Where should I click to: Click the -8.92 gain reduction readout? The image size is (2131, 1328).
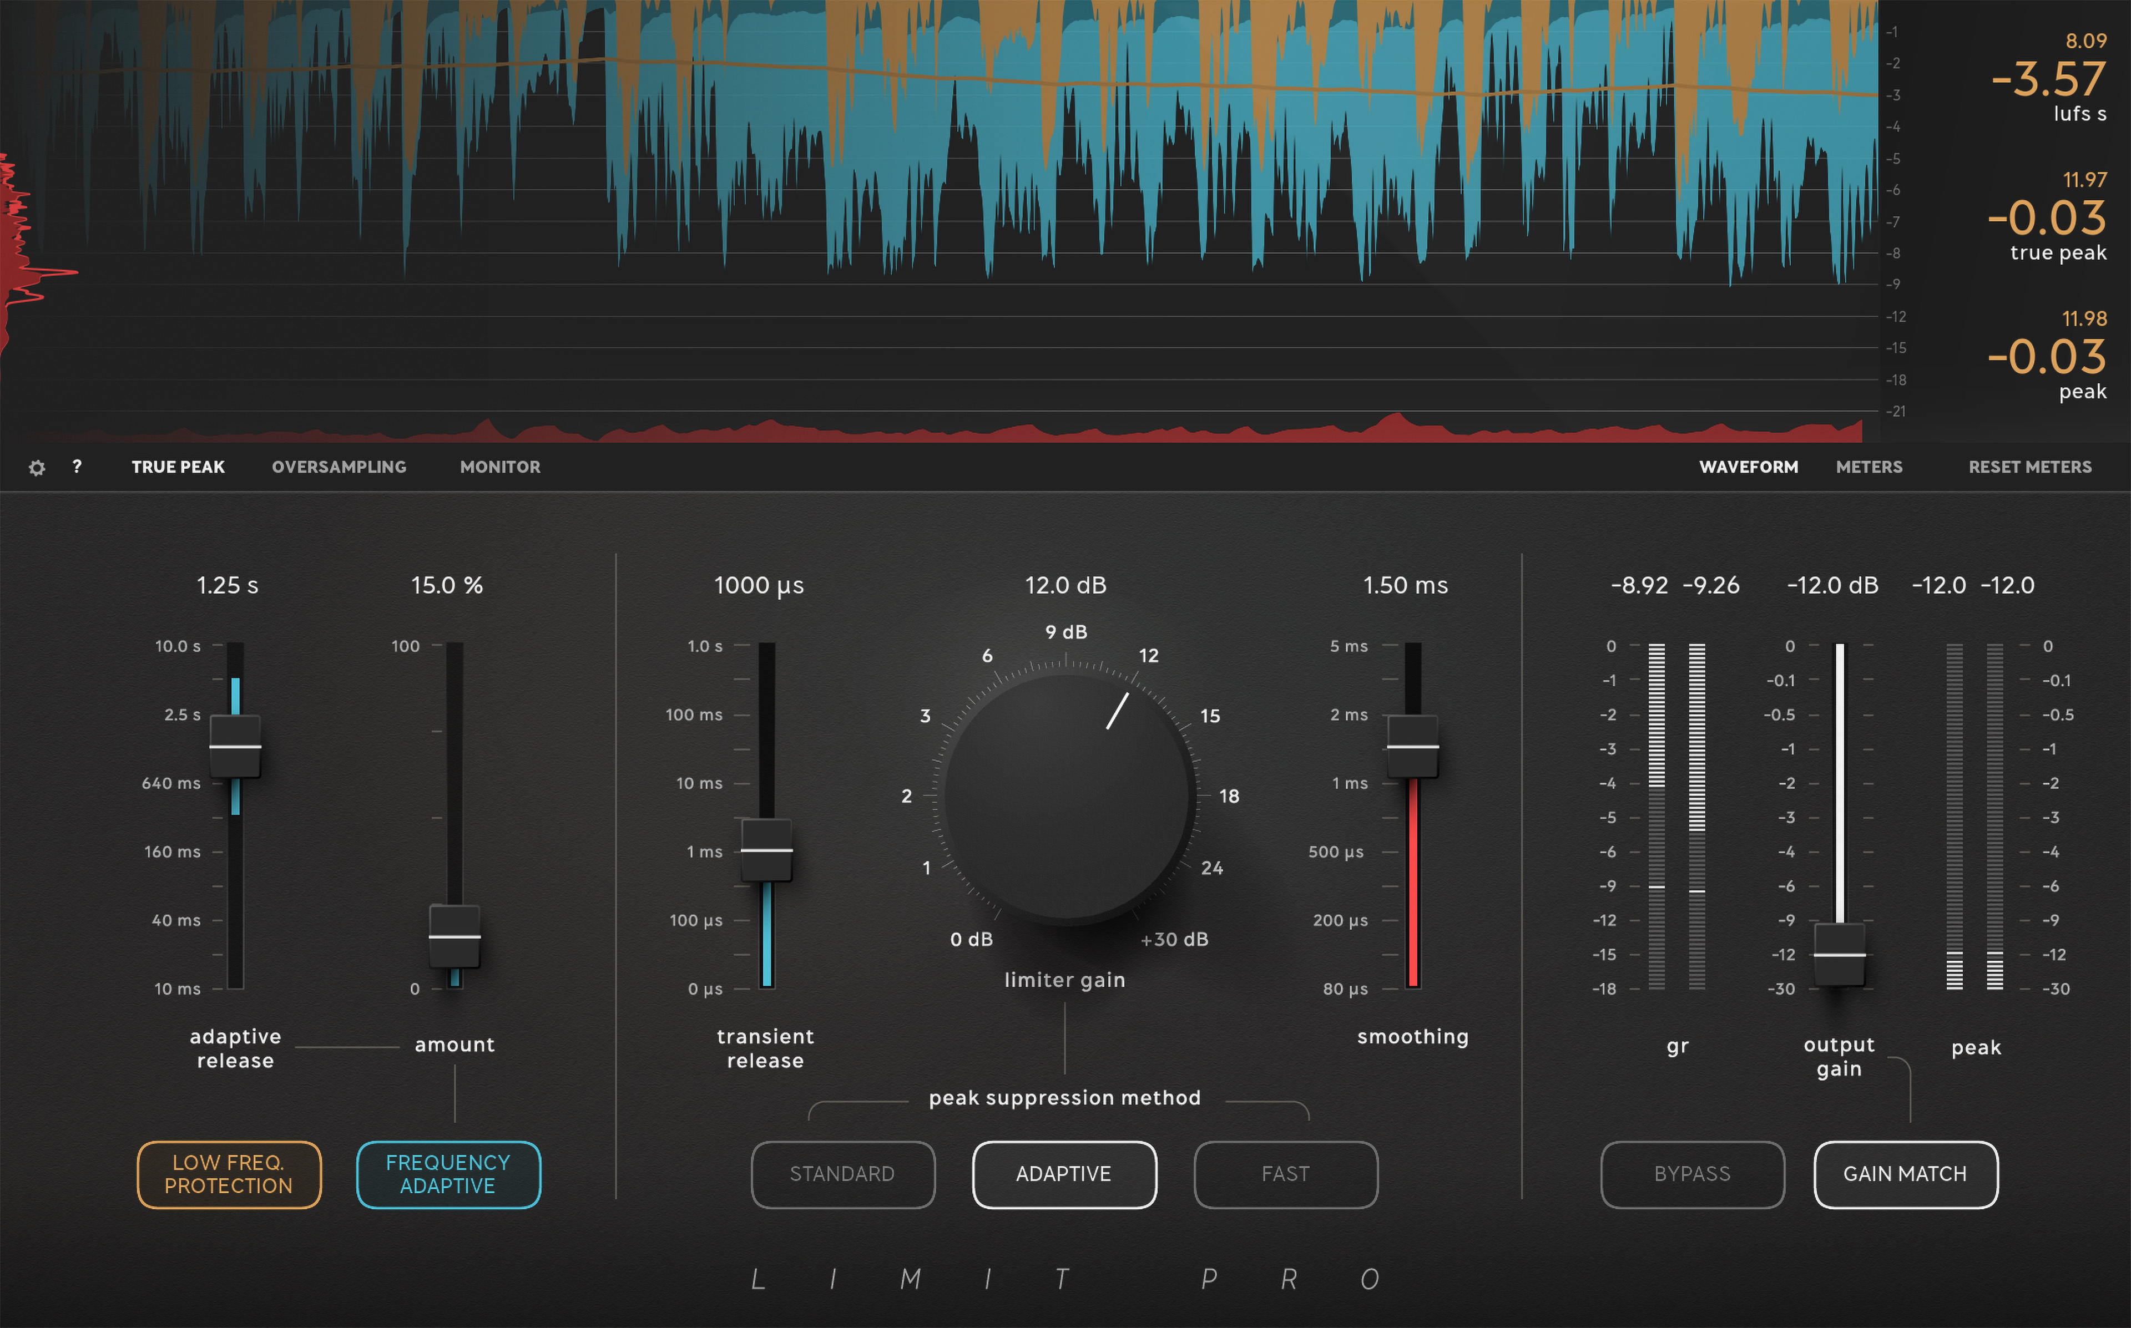tap(1639, 585)
